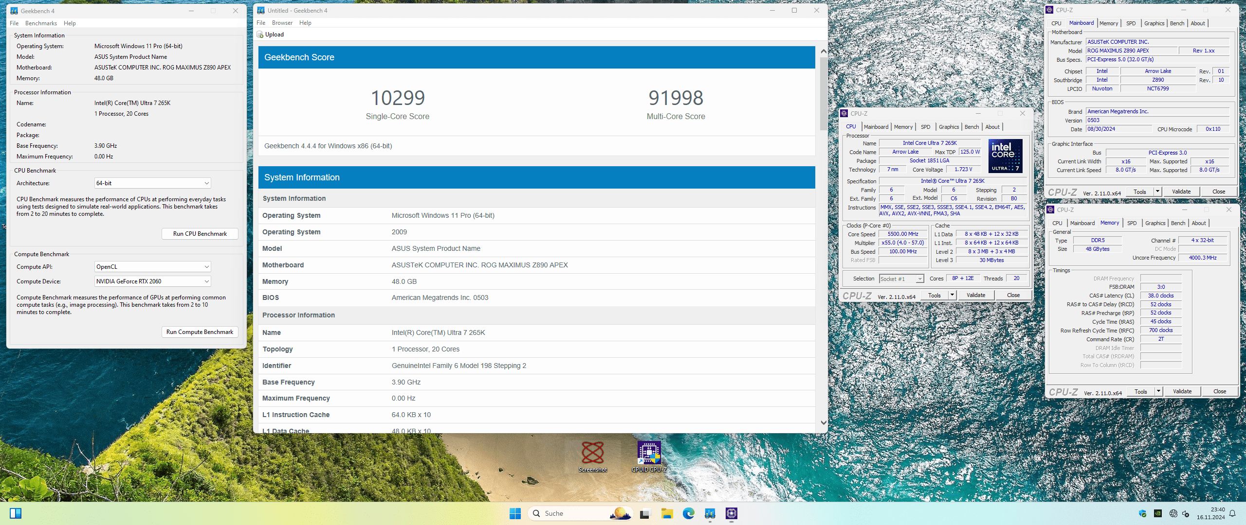Click the Geekbench 4 window title icon

click(14, 11)
